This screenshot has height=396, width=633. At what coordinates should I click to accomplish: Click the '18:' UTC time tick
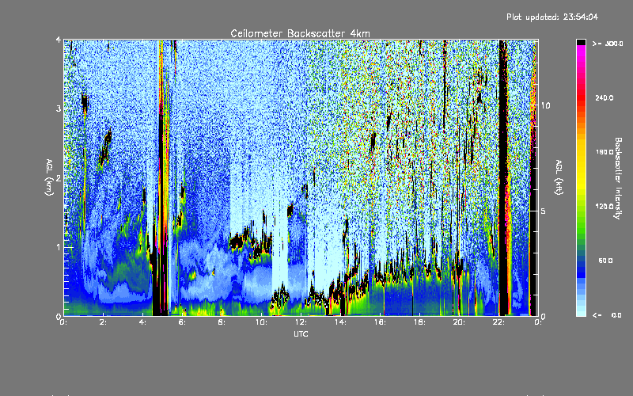point(419,322)
